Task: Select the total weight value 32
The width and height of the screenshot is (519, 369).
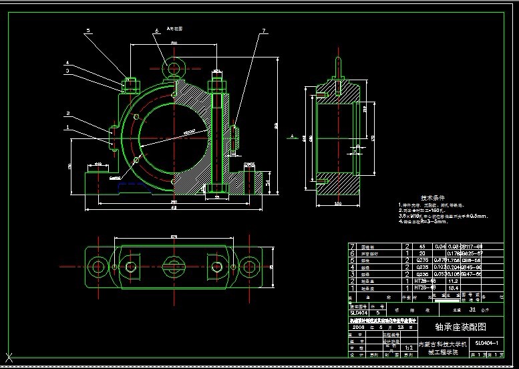Action: 472,310
